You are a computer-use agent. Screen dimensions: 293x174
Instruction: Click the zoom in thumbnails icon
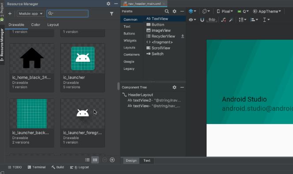pos(113,160)
